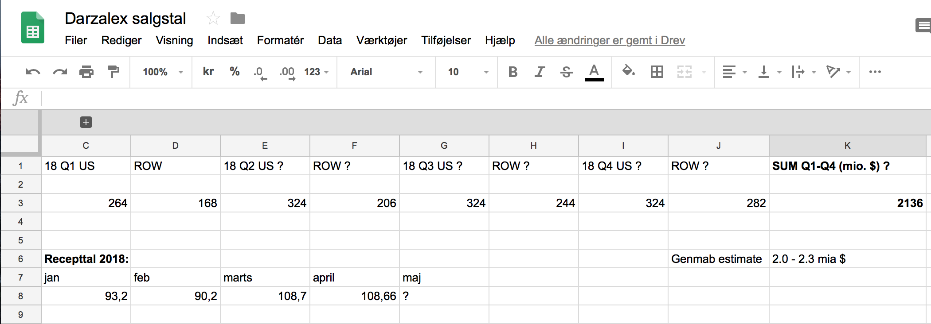Toggle bold formatting
This screenshot has width=931, height=324.
513,72
